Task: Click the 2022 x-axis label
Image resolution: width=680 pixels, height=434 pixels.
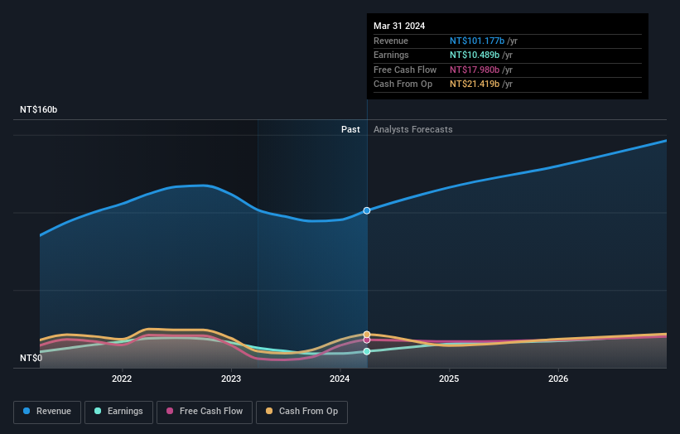Action: (x=122, y=379)
